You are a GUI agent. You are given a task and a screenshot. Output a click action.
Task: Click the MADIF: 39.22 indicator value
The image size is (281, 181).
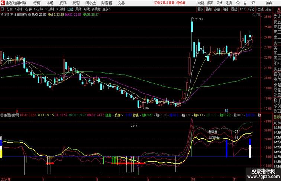77,115
